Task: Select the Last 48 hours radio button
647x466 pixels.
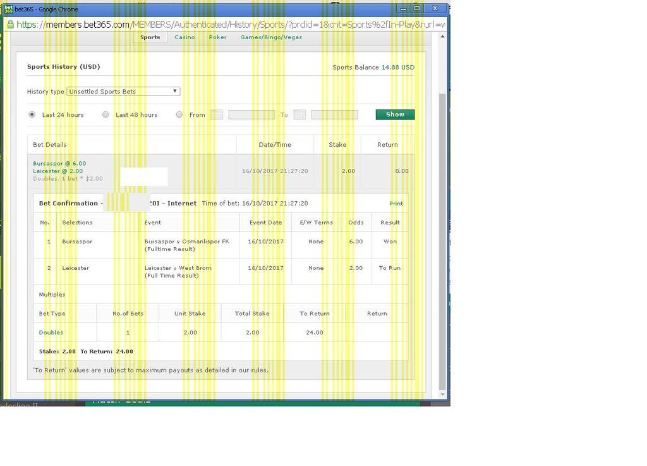Action: 106,114
